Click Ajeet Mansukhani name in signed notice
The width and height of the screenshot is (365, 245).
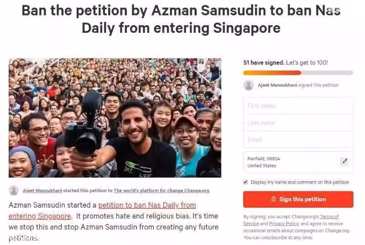[277, 85]
